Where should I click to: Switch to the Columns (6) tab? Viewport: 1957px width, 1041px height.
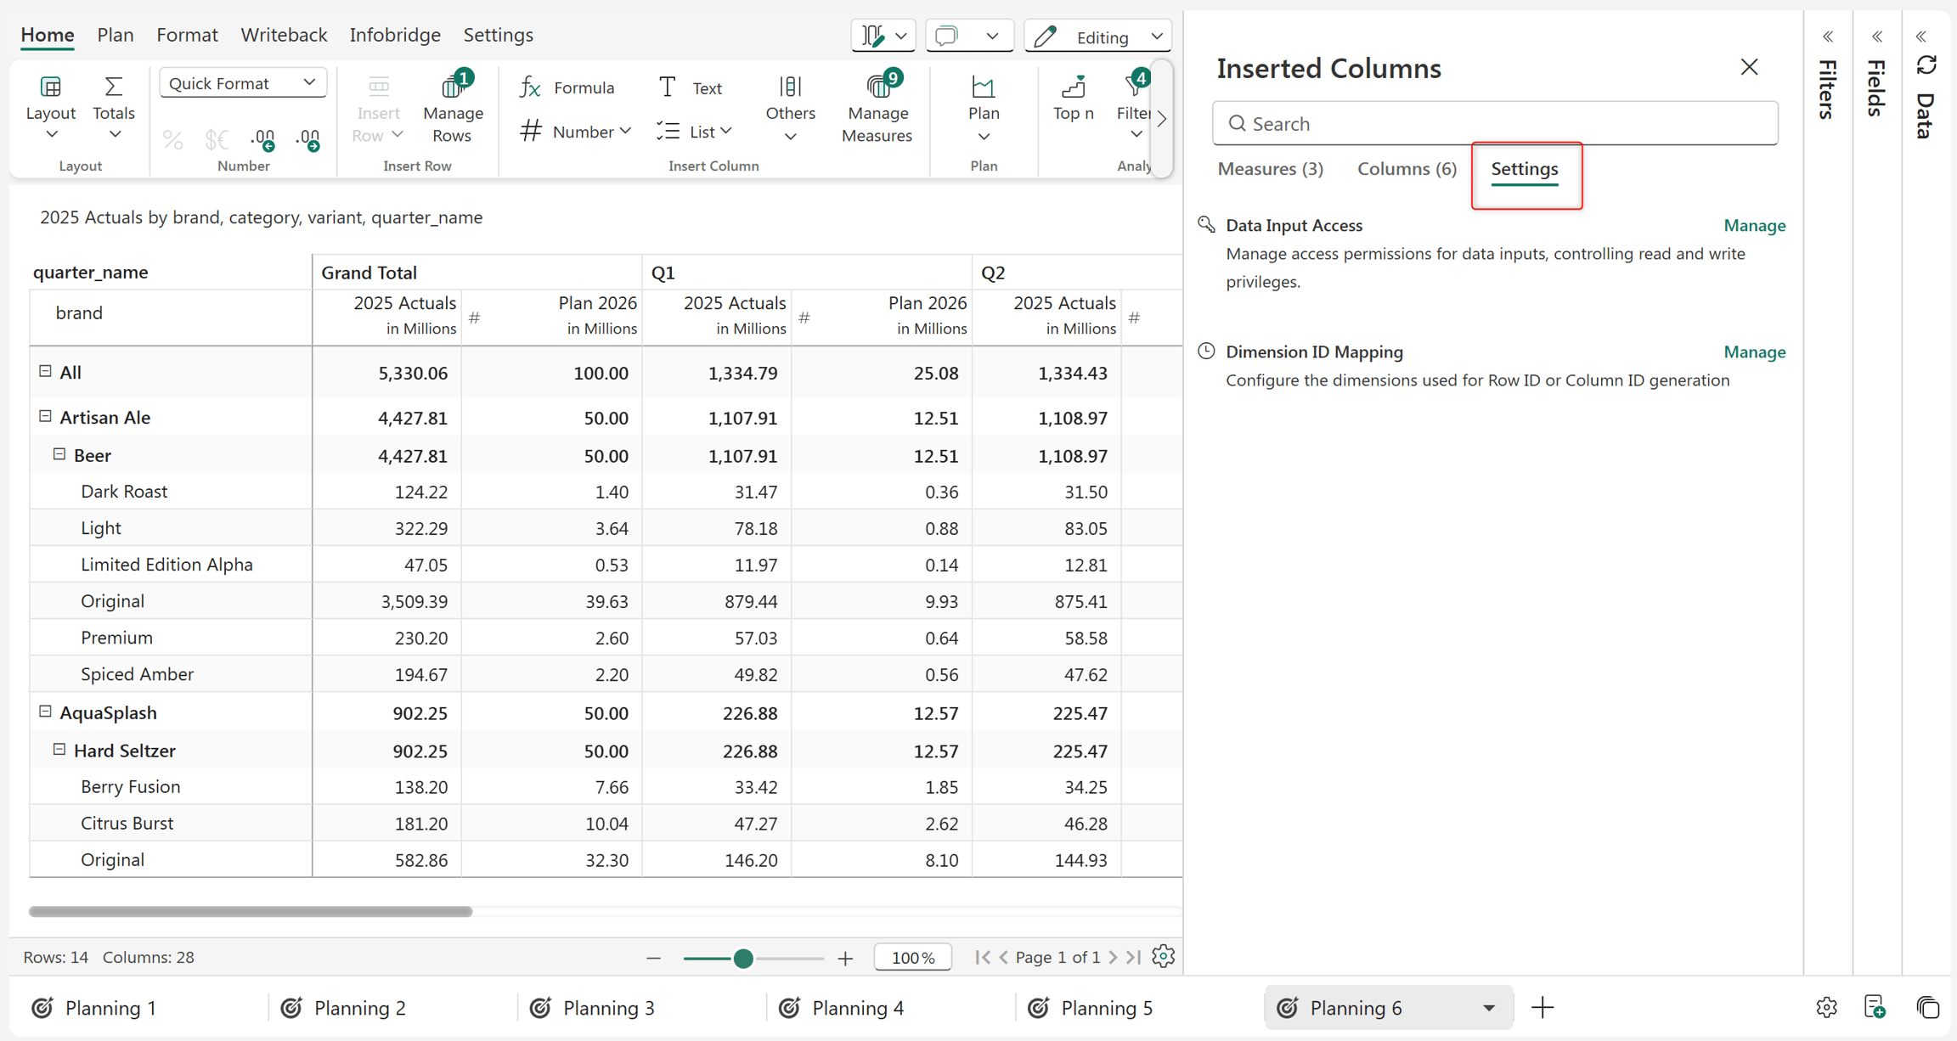coord(1407,168)
